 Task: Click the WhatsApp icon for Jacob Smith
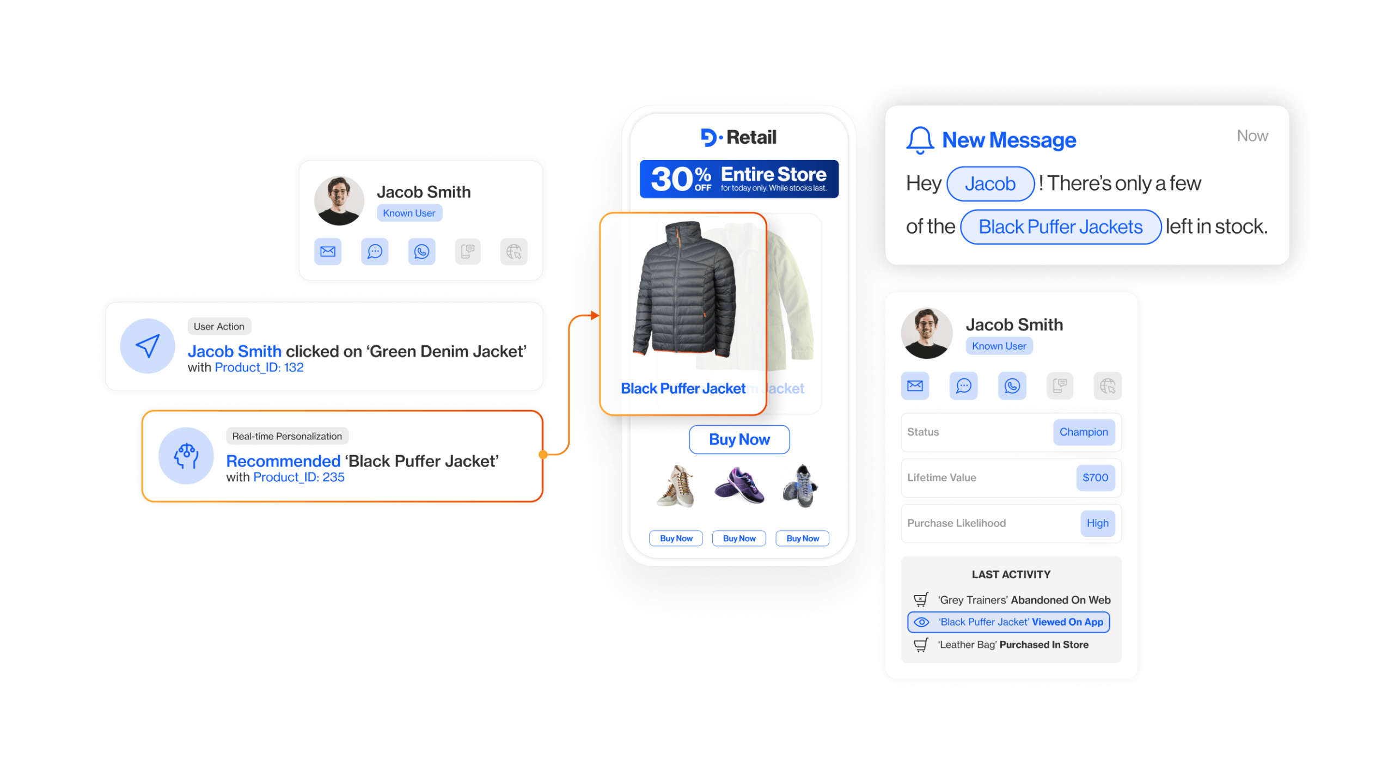[421, 252]
